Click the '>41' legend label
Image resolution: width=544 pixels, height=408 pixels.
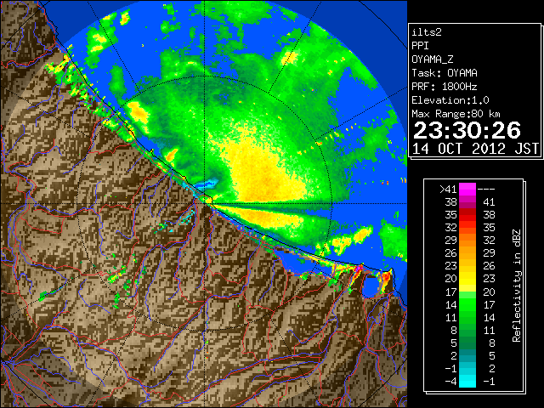[x=448, y=190]
